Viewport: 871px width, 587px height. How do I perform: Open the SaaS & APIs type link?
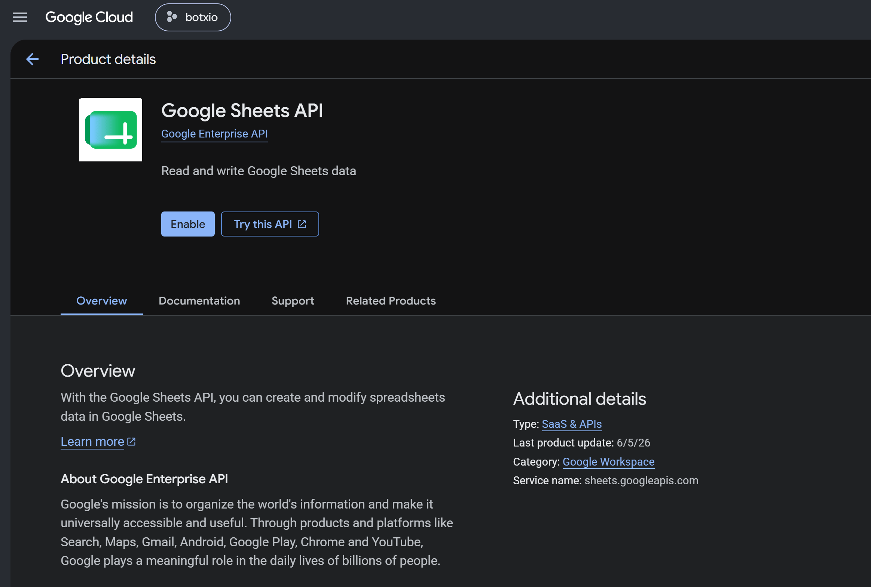point(572,424)
